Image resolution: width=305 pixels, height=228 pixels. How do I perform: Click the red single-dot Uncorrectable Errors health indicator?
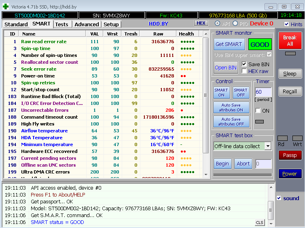(182, 111)
